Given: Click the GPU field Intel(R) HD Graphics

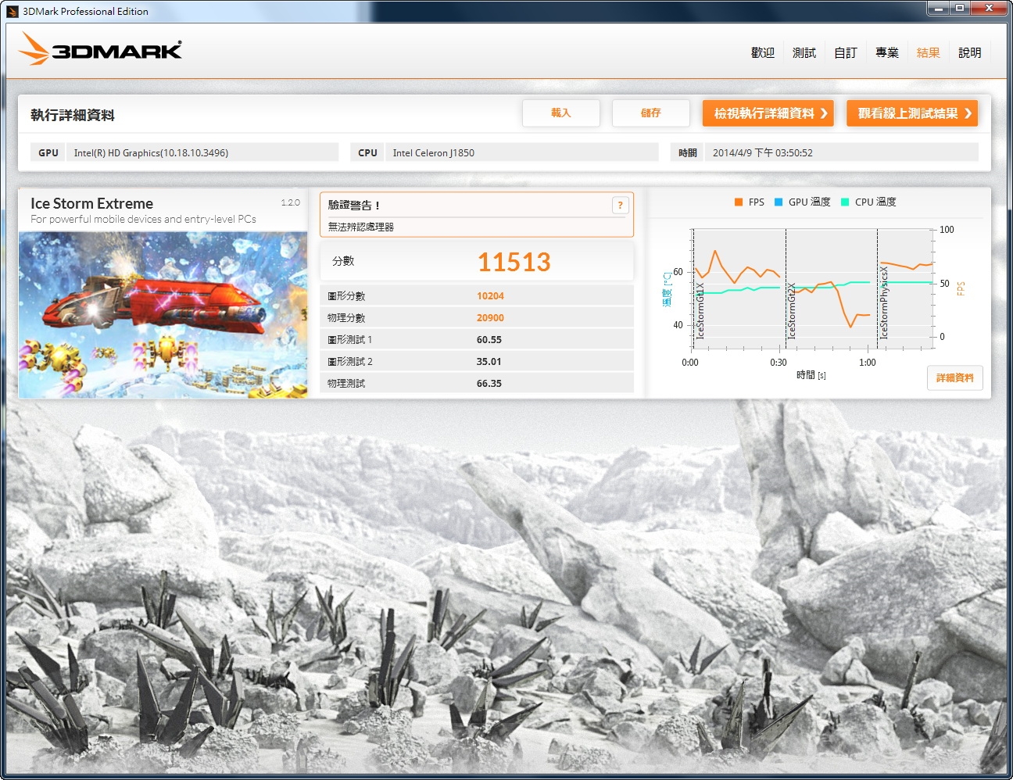Looking at the screenshot, I should (202, 152).
